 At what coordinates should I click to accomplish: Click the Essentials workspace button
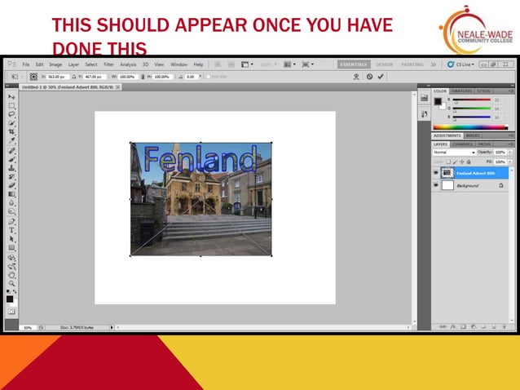pyautogui.click(x=354, y=64)
